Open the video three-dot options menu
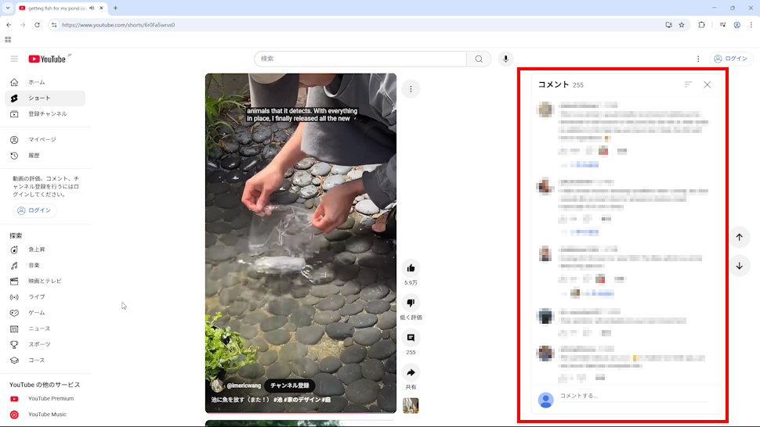The height and width of the screenshot is (427, 760). click(x=411, y=89)
